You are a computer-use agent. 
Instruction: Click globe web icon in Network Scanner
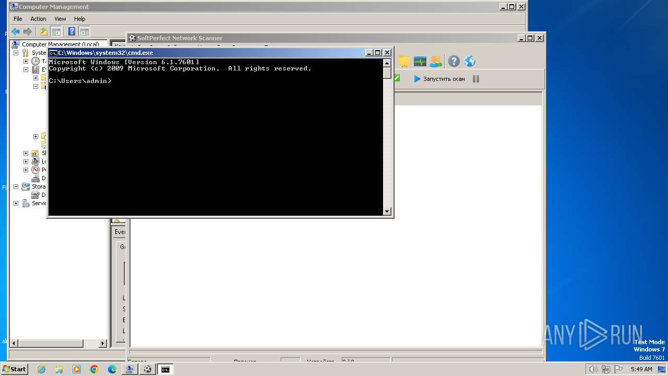[470, 61]
